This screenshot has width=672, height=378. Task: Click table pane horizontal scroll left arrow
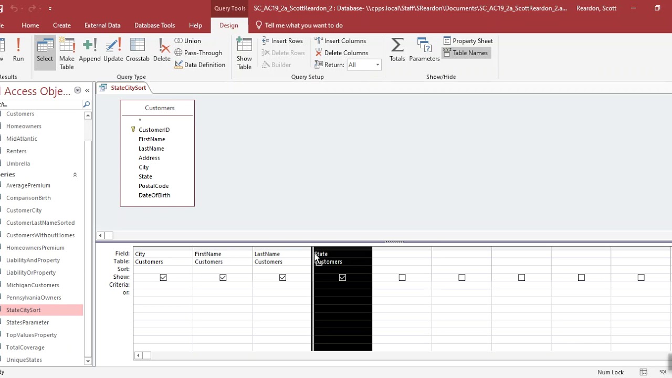pos(100,235)
